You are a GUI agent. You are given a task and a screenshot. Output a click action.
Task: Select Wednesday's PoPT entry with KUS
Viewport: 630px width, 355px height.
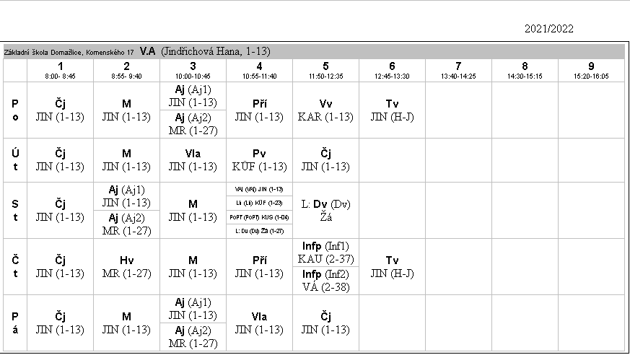(x=259, y=216)
